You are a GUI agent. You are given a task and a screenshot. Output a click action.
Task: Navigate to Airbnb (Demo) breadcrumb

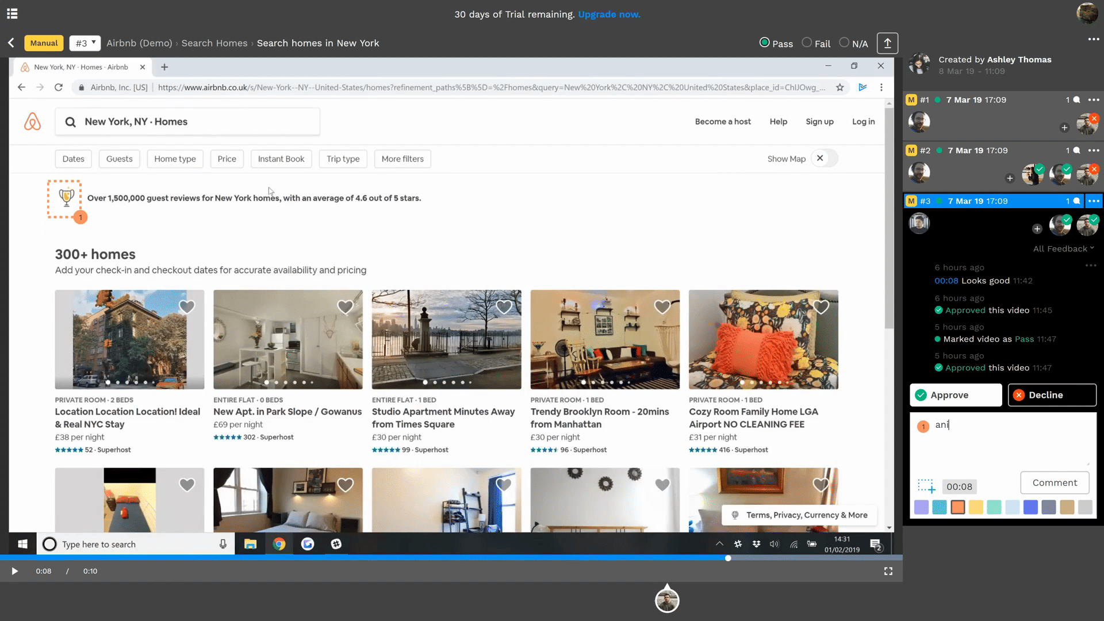pos(139,43)
